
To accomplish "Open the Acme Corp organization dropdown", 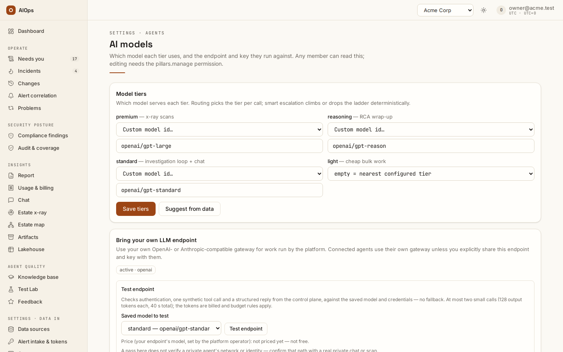I will (445, 10).
